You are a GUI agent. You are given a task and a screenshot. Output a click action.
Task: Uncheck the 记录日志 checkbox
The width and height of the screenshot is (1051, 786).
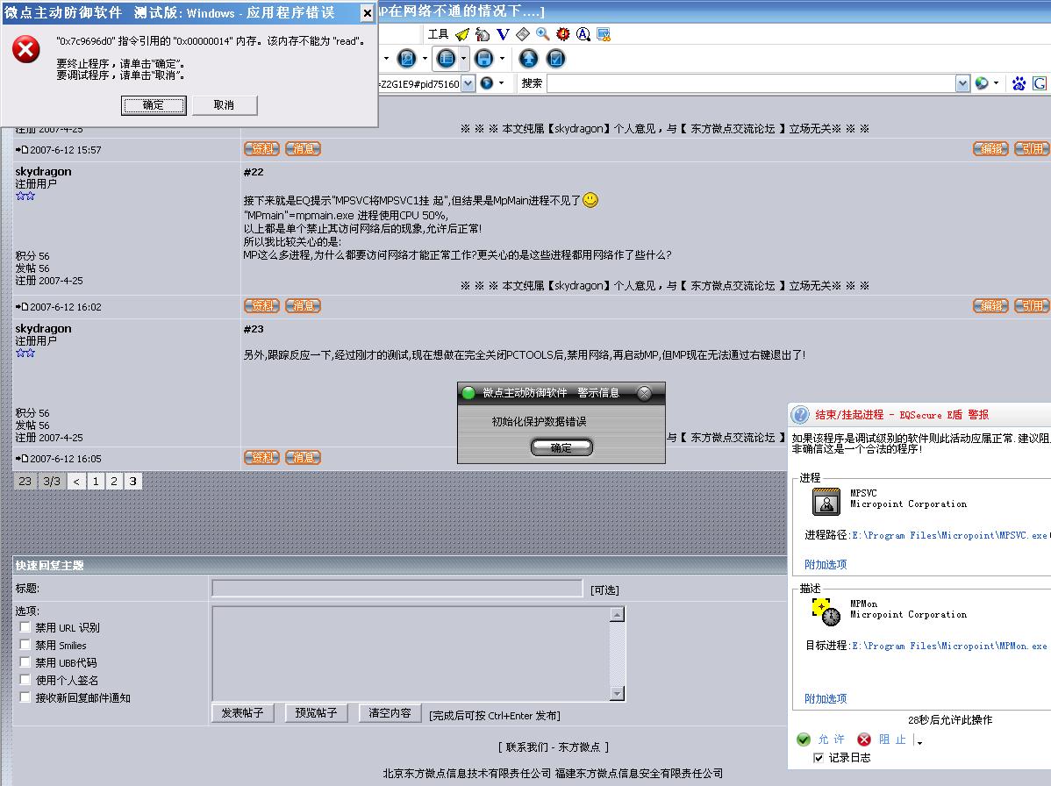pos(819,758)
